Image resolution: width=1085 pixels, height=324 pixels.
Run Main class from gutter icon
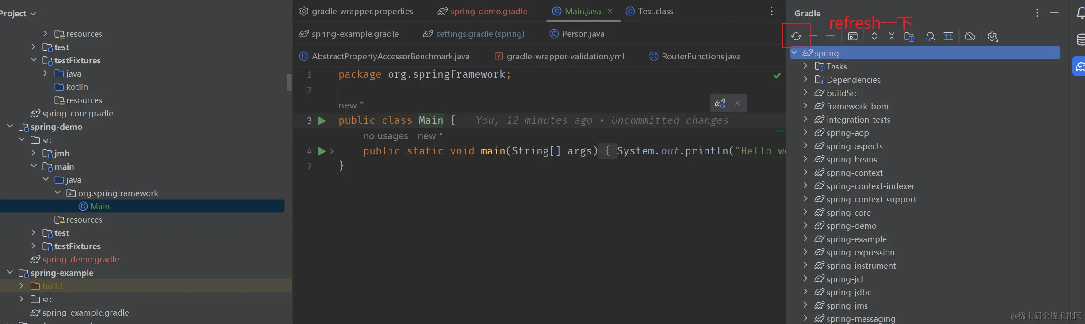click(322, 121)
